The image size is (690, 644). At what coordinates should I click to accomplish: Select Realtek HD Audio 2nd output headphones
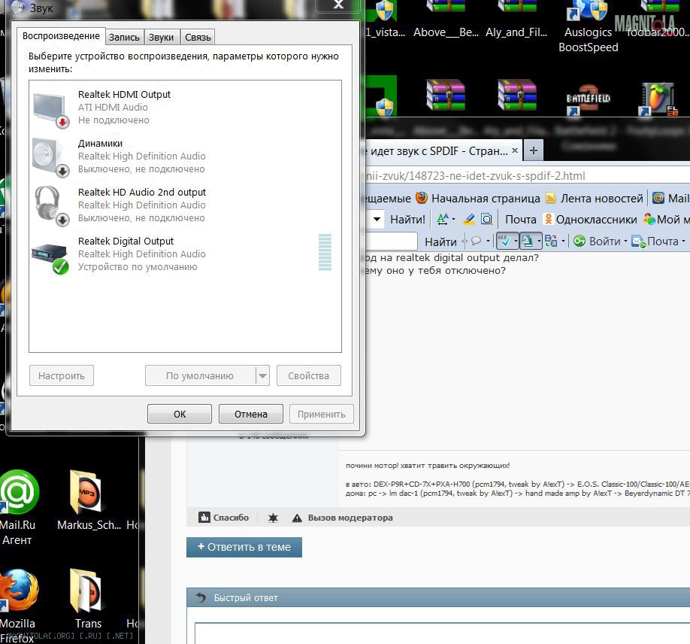click(x=185, y=205)
